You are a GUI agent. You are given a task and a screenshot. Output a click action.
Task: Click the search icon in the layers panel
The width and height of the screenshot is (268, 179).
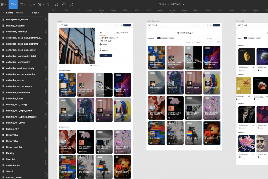point(3,13)
